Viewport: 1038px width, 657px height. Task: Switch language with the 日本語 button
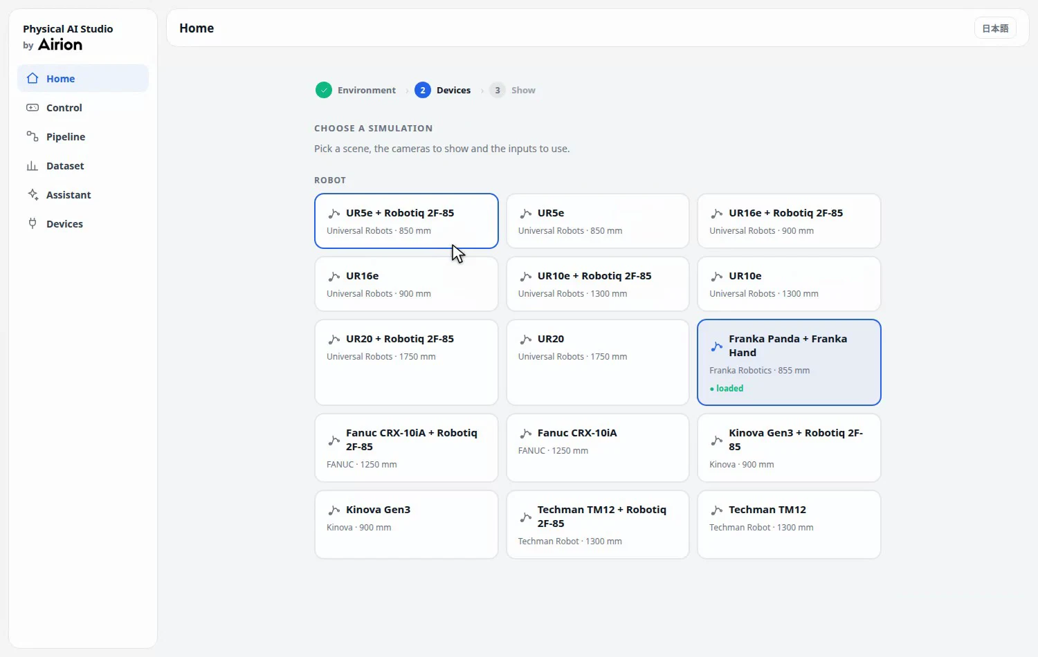[x=995, y=28]
